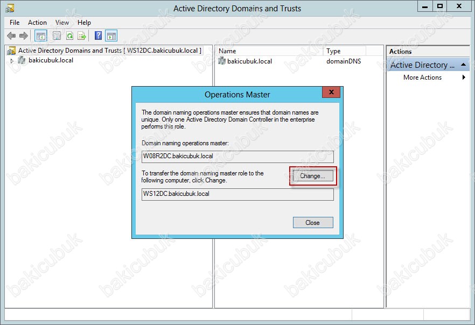Image resolution: width=475 pixels, height=325 pixels.
Task: Open the File menu
Action: pos(15,23)
